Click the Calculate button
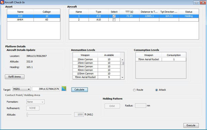This screenshot has width=207, height=130. coord(80,90)
